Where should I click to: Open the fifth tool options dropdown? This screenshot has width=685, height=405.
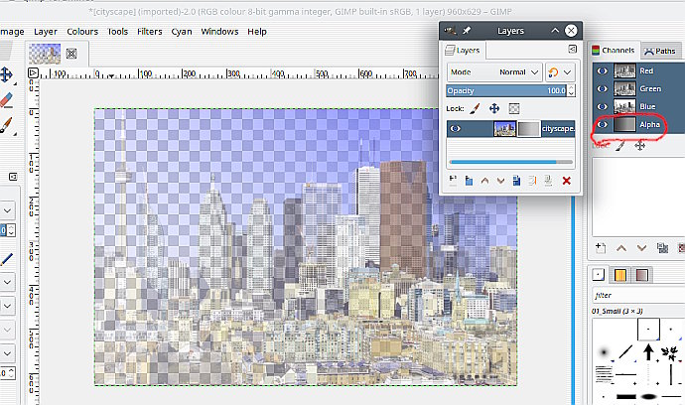tap(7, 353)
